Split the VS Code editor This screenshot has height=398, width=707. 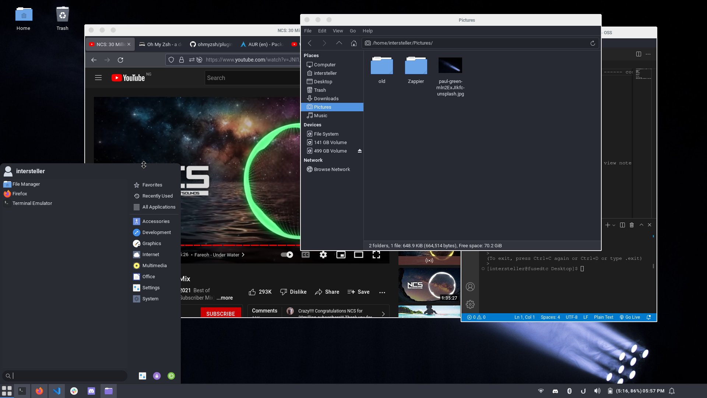[639, 54]
